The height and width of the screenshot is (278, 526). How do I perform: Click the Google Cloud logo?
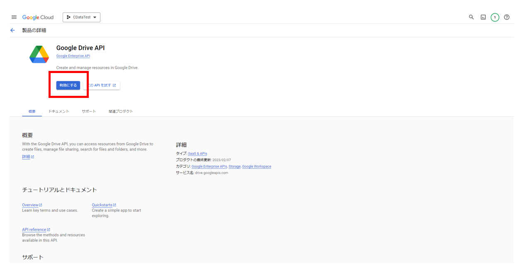point(38,17)
